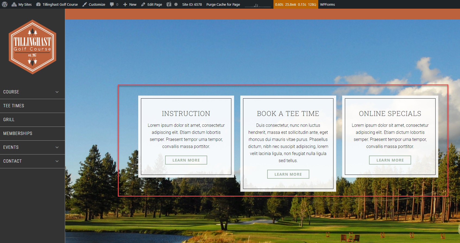Click the INSTRUCTION heading

[186, 113]
